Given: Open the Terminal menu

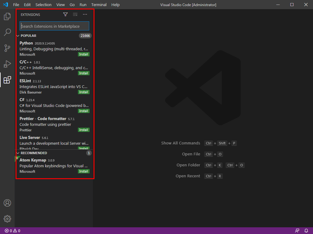Looking at the screenshot, I should click(99, 5).
